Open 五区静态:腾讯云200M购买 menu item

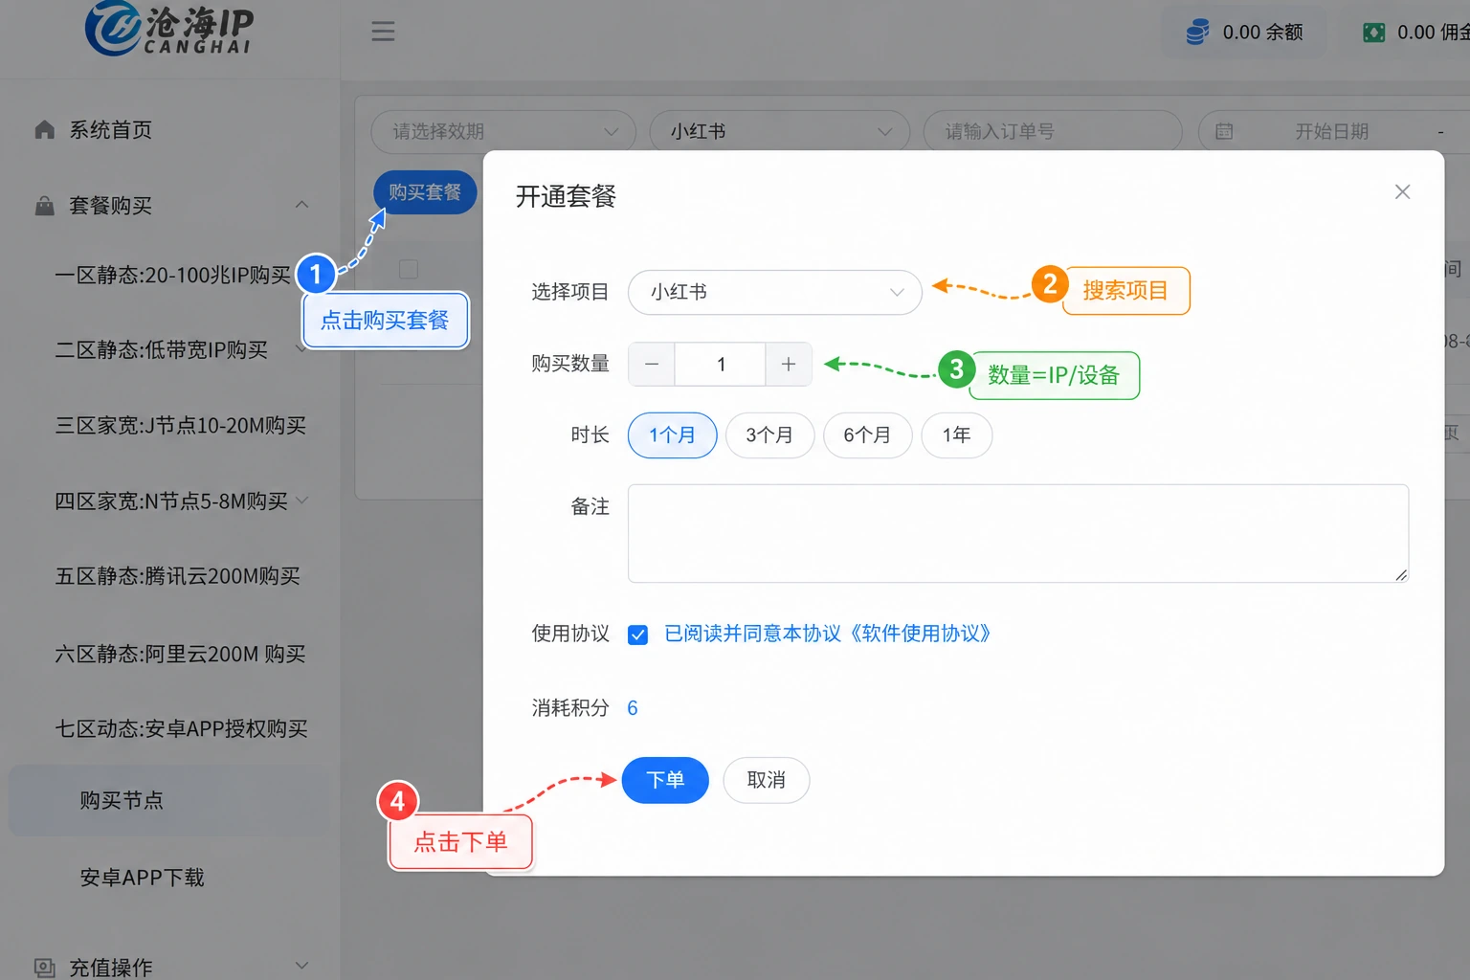177,576
